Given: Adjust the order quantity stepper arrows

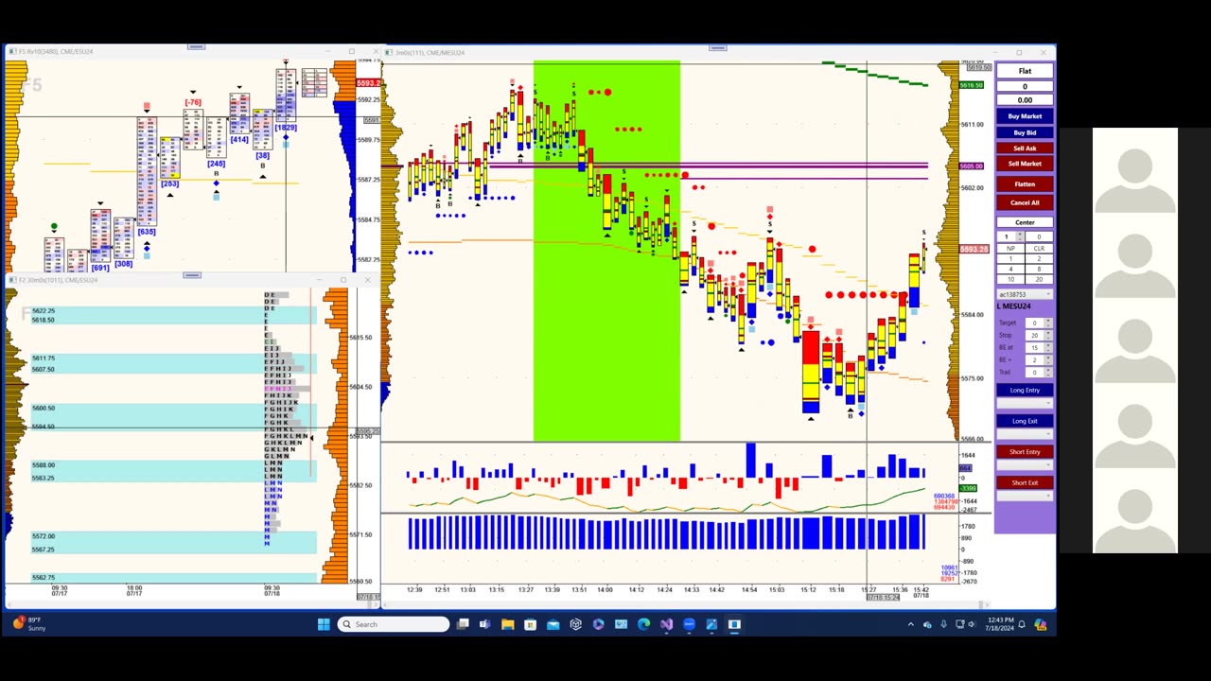Looking at the screenshot, I should coord(1020,236).
